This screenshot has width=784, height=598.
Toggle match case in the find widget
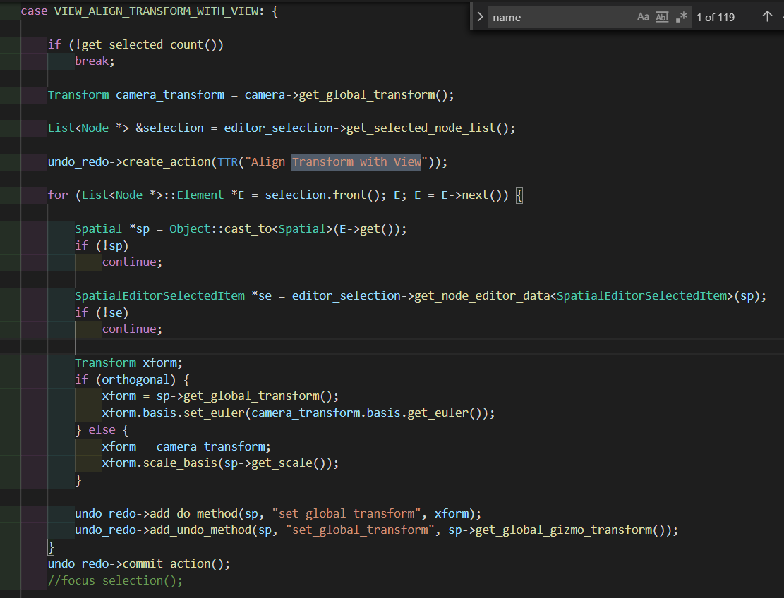click(x=643, y=16)
